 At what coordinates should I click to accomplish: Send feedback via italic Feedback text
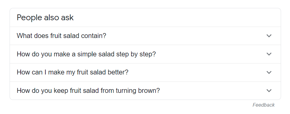[263, 105]
